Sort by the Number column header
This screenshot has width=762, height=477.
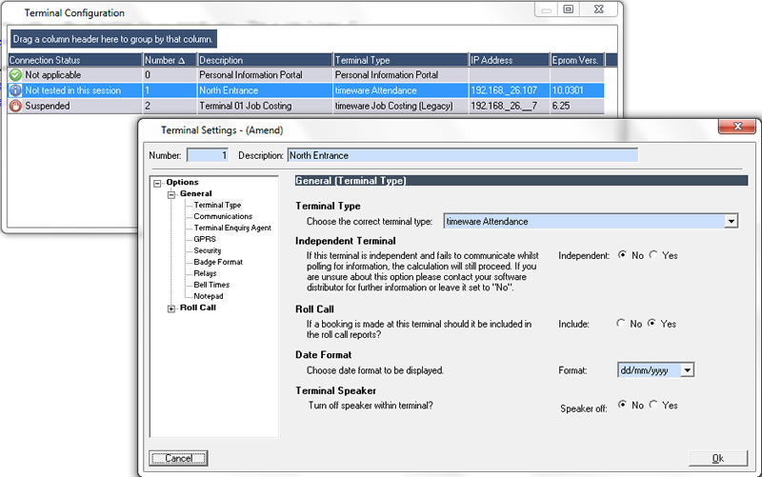point(168,60)
